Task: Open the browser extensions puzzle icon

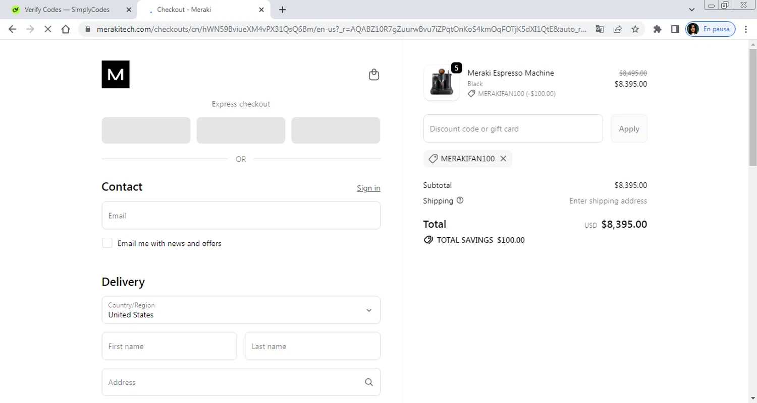Action: coord(657,29)
